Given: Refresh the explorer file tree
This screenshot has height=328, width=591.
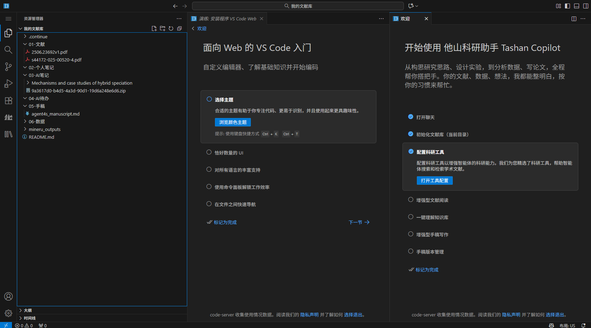Looking at the screenshot, I should point(171,28).
